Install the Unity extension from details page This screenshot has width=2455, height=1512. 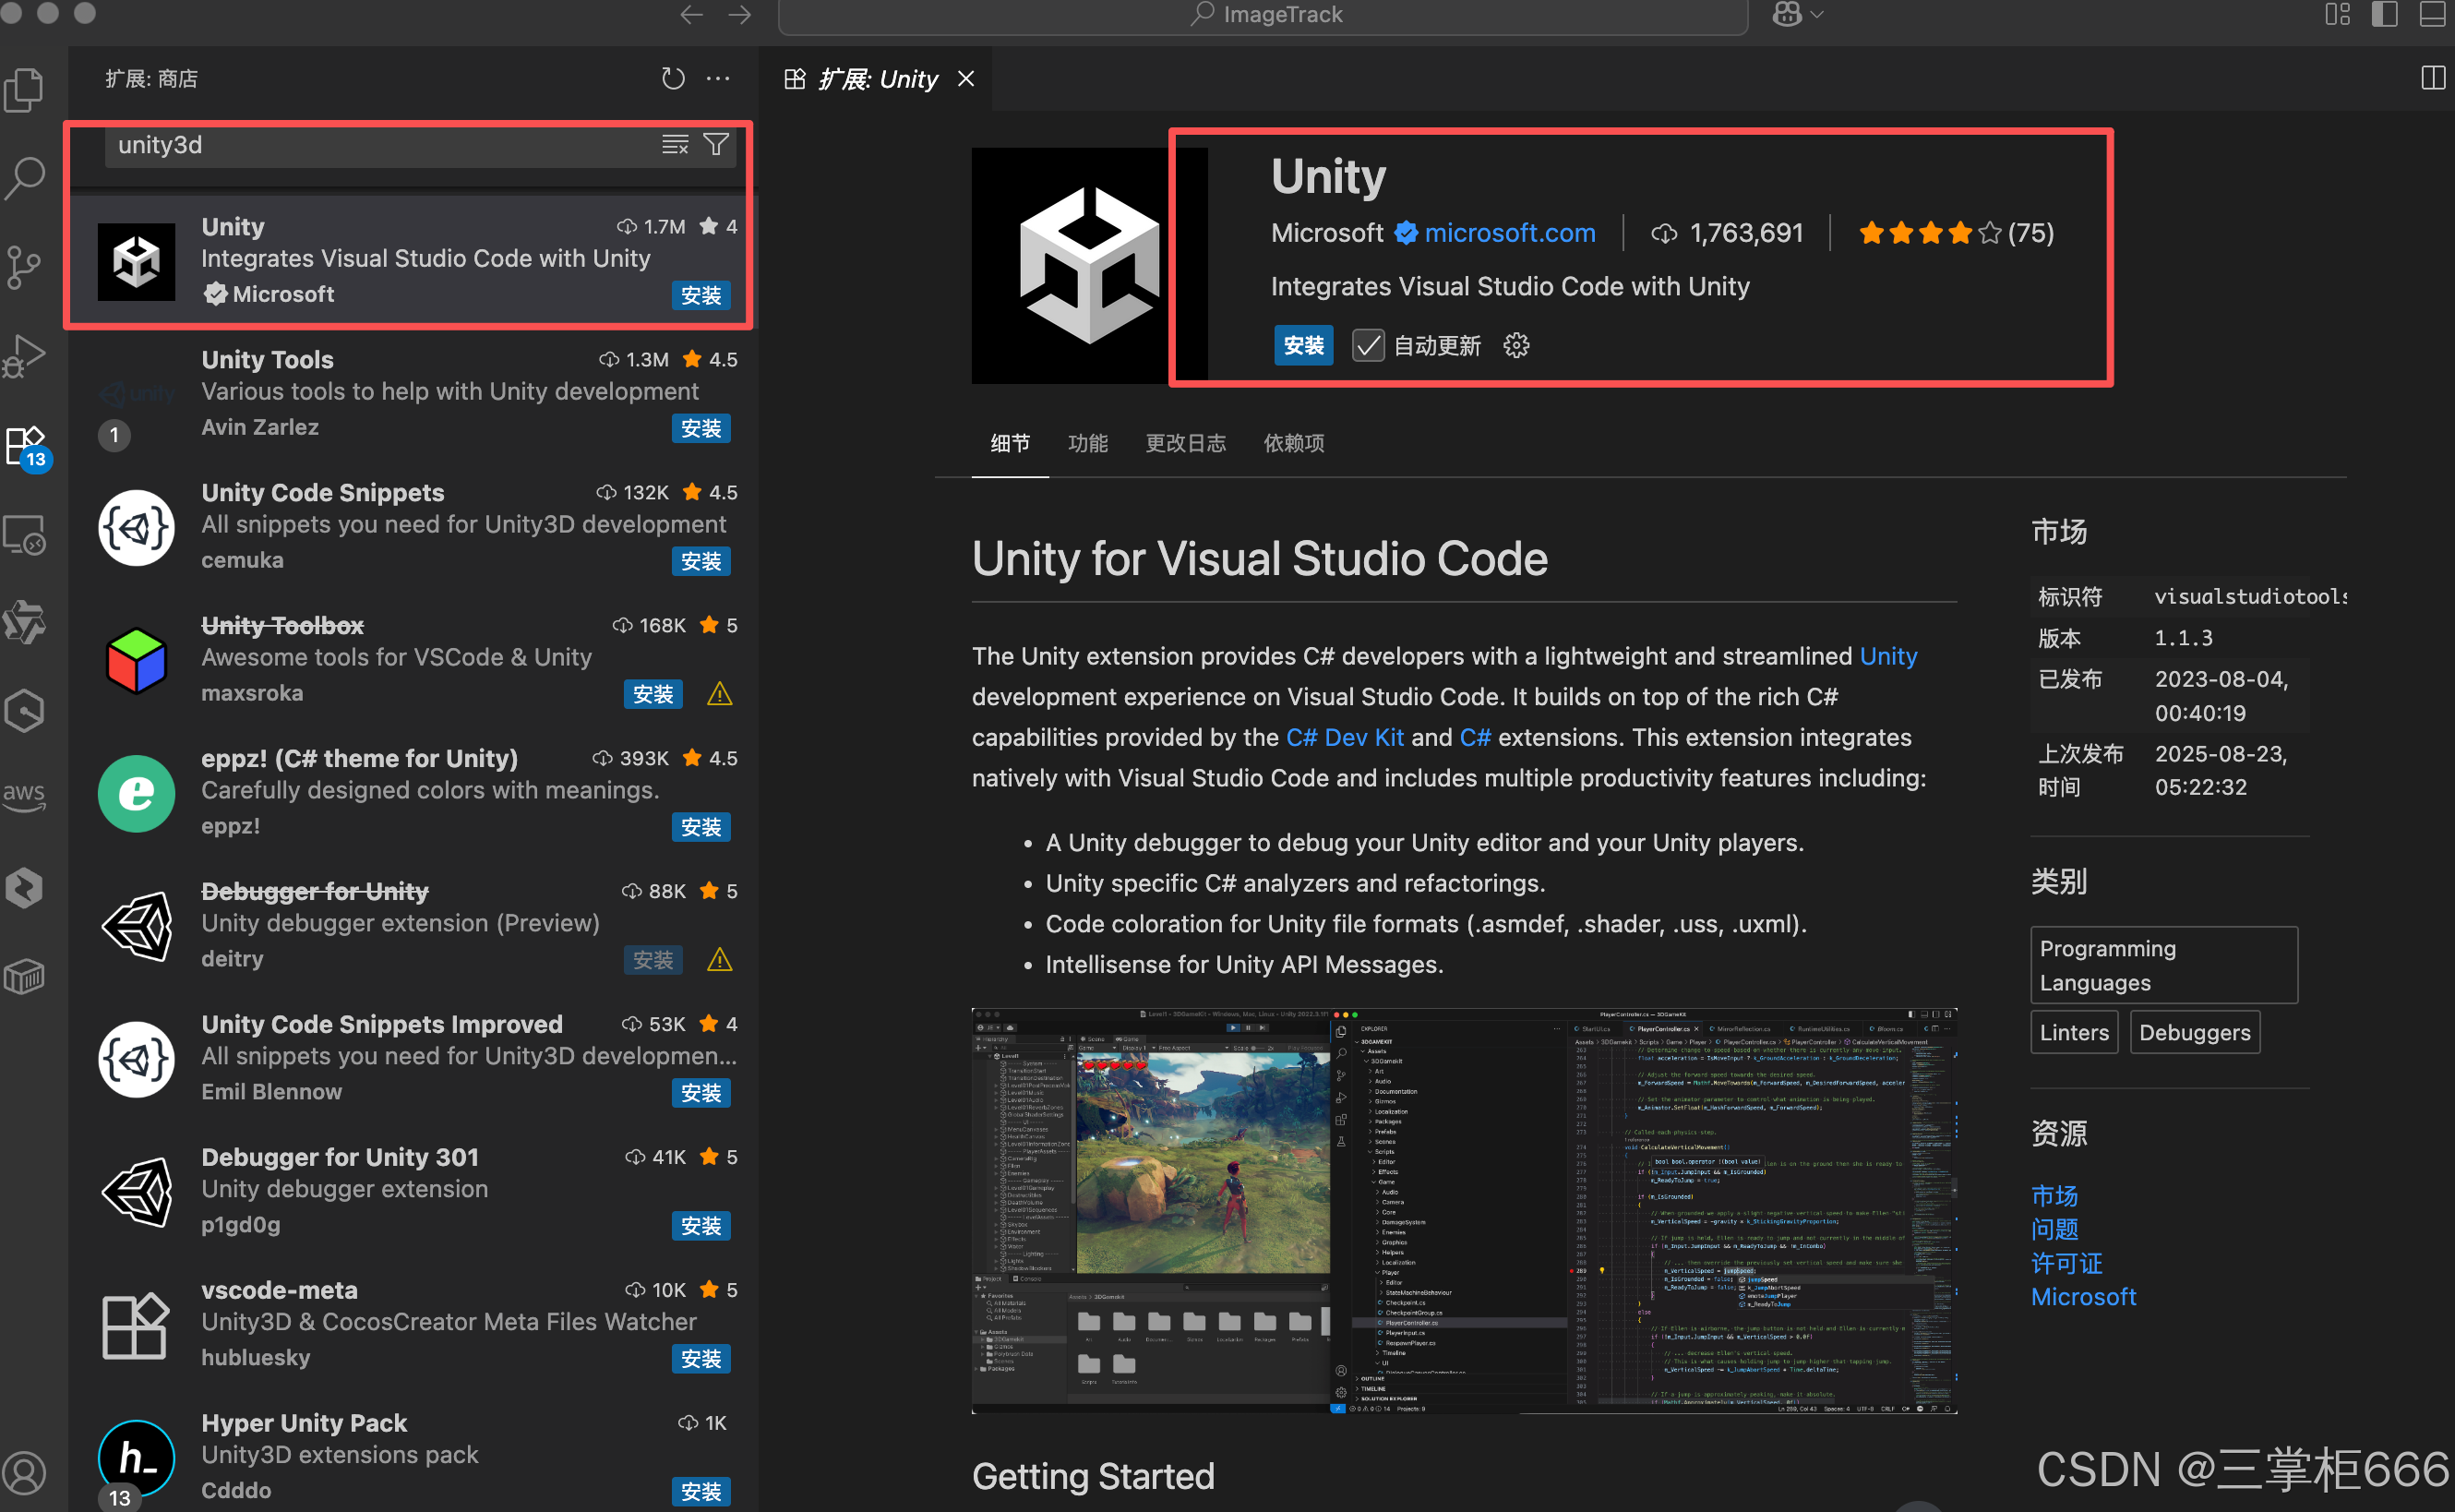[1303, 346]
